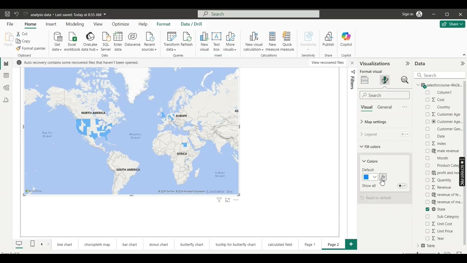
Task: Collapse the salesforcourse table tree
Action: [x=418, y=85]
